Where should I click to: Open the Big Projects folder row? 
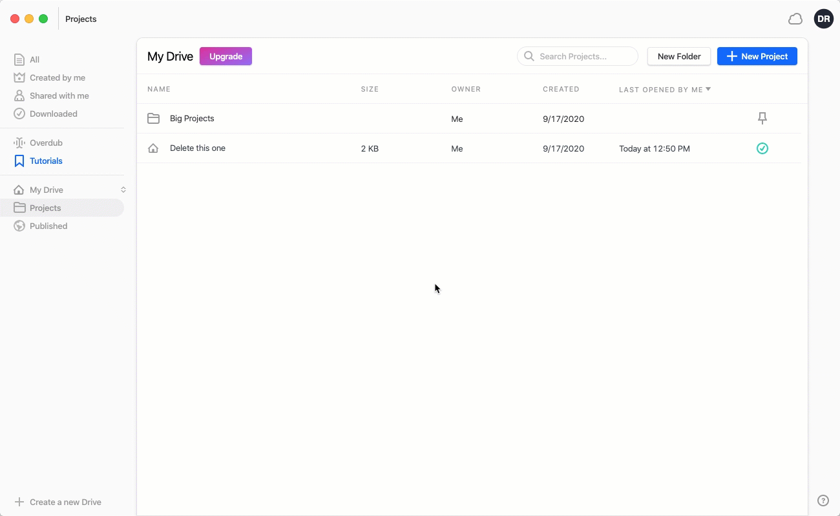pos(469,119)
